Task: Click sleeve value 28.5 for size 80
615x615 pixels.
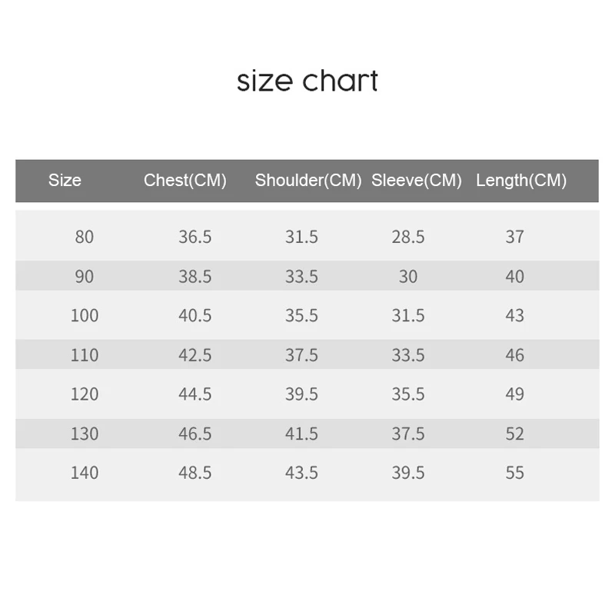Action: (408, 237)
